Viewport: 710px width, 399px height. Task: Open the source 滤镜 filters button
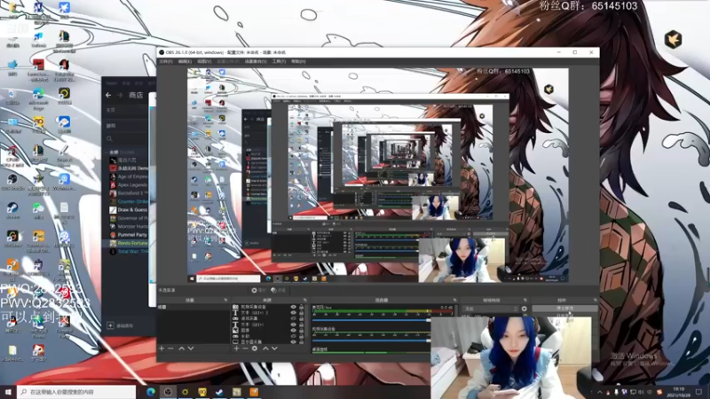pyautogui.click(x=278, y=290)
